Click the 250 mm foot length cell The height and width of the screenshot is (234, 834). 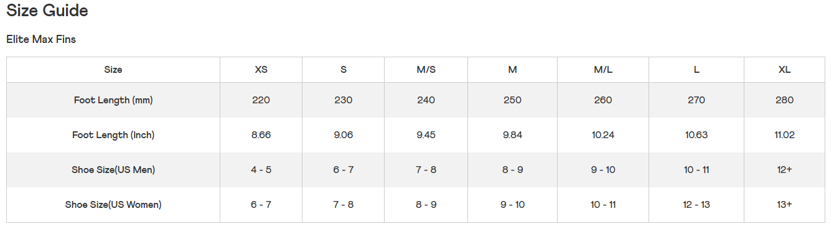[x=513, y=100]
